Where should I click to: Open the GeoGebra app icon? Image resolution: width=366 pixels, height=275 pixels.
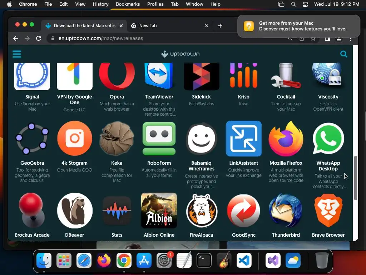32,139
